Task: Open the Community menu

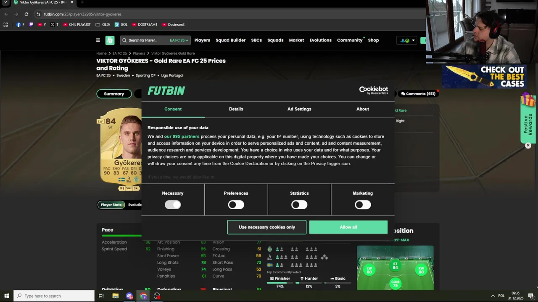Action: pos(350,40)
